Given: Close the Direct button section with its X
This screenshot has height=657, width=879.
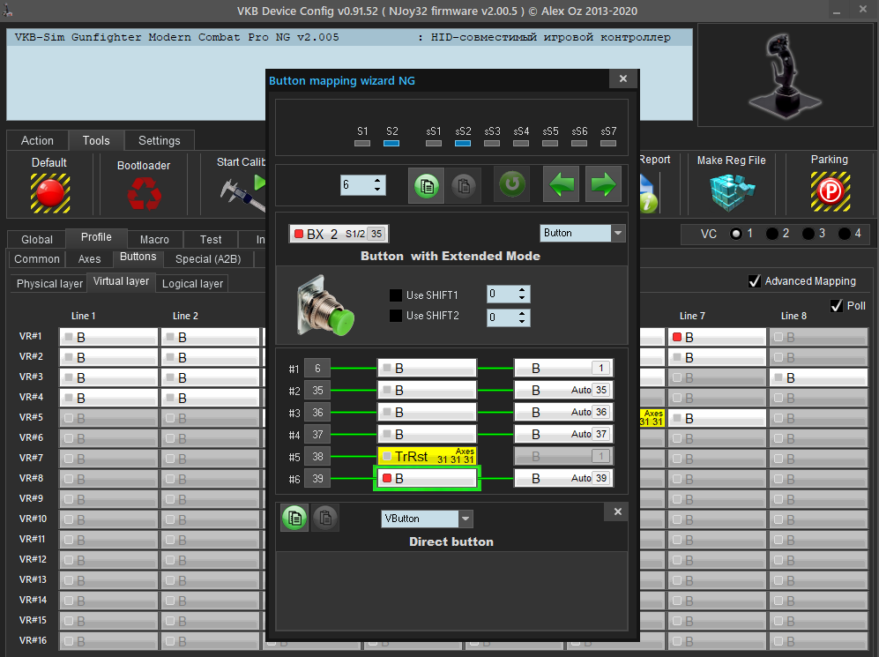Looking at the screenshot, I should 617,511.
